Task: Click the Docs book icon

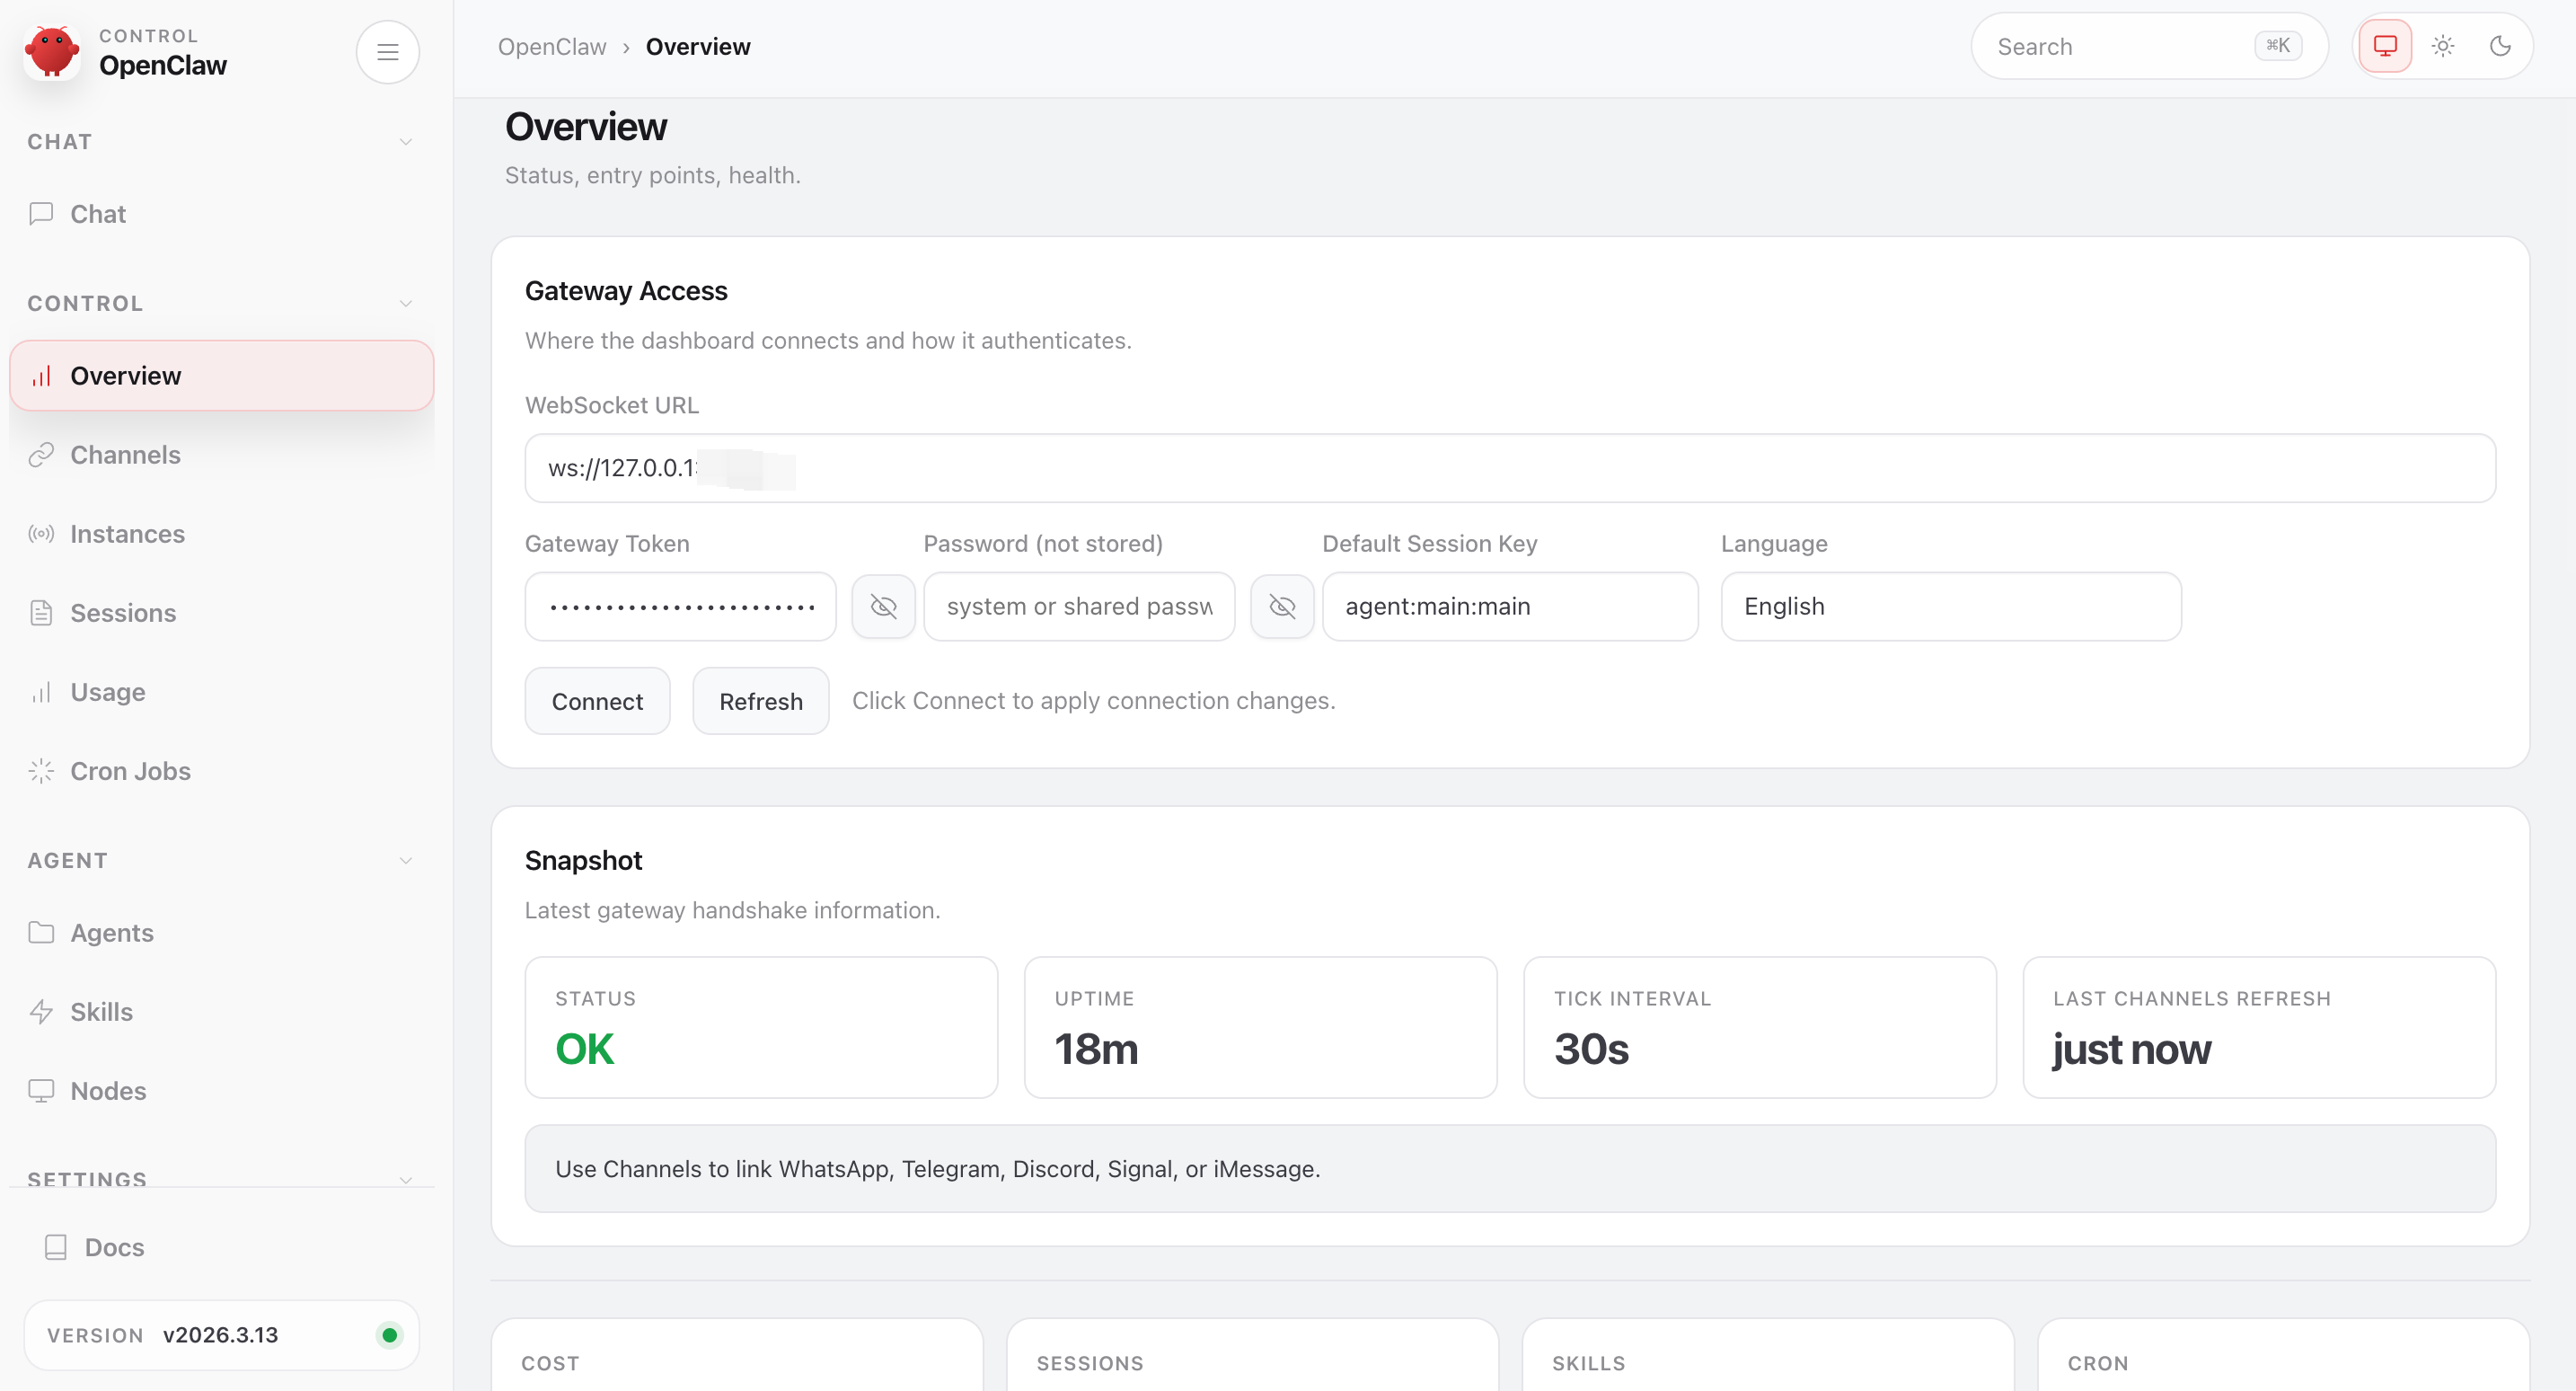Action: (x=56, y=1248)
